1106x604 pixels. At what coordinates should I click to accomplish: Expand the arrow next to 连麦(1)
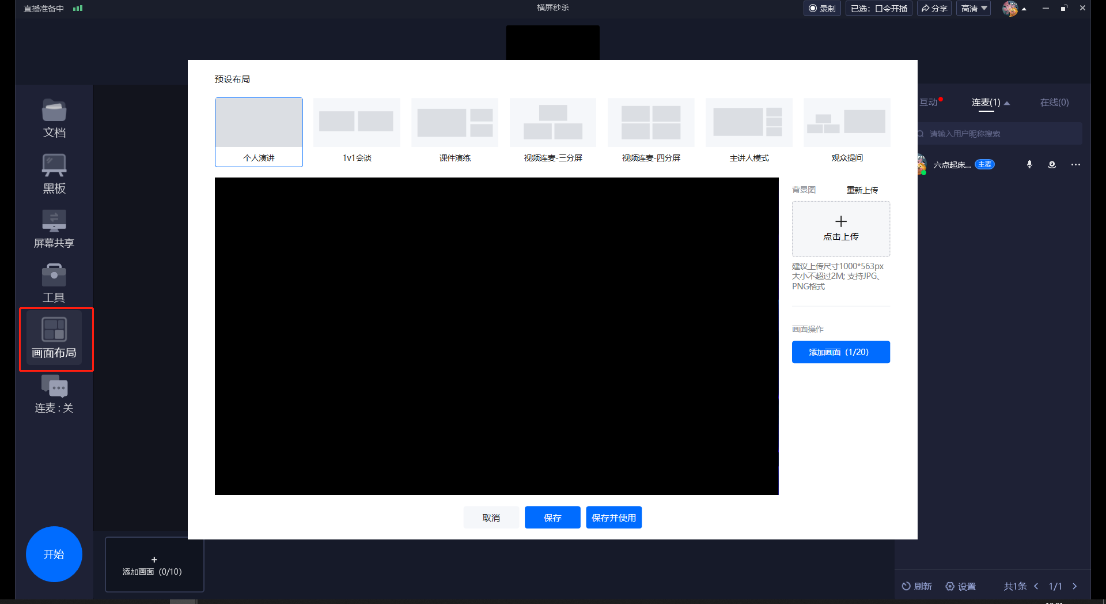[x=1007, y=103]
